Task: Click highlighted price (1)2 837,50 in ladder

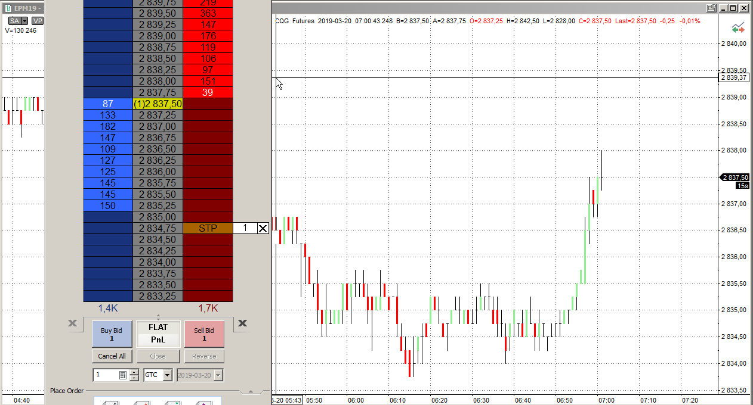Action: (158, 104)
